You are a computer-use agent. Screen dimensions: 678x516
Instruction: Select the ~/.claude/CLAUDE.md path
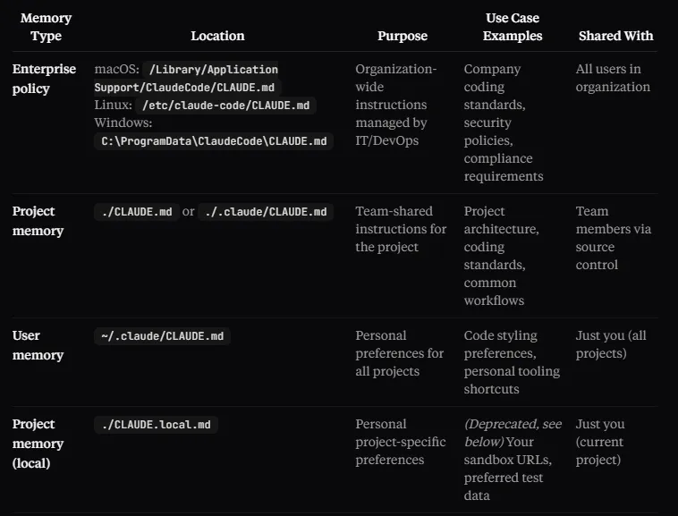pos(163,336)
